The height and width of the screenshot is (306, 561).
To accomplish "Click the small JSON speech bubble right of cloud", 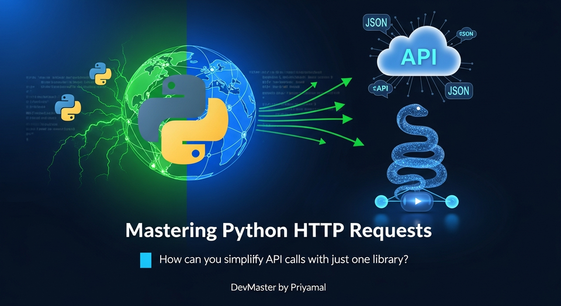I will pos(466,34).
